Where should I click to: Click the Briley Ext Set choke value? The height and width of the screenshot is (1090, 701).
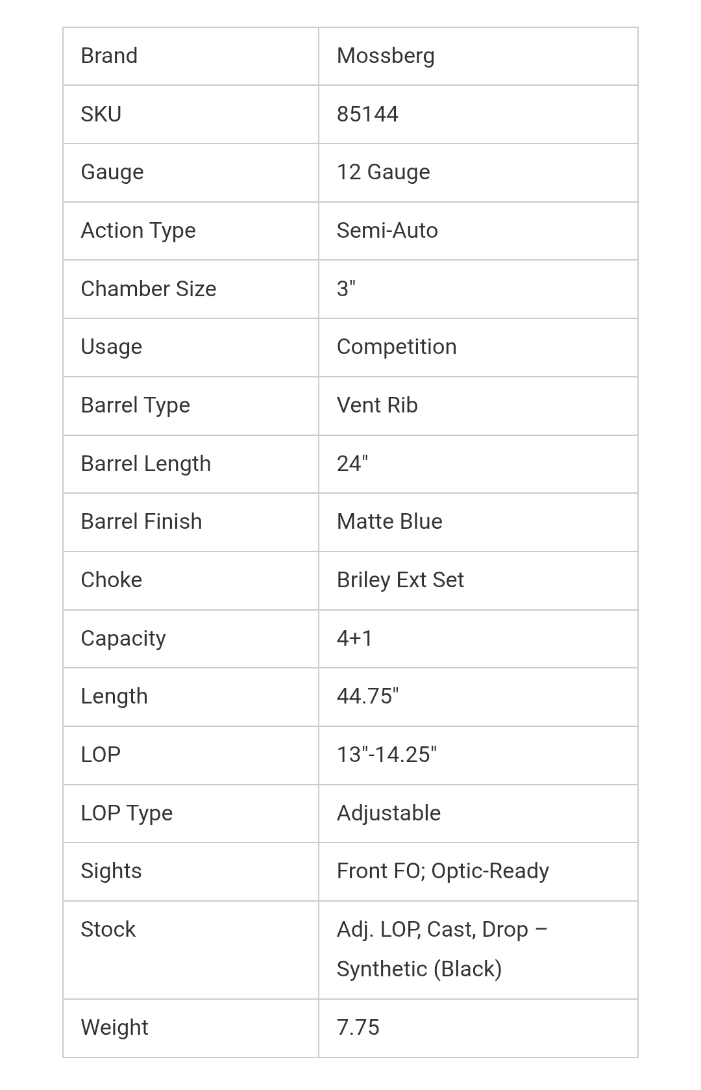coord(400,580)
